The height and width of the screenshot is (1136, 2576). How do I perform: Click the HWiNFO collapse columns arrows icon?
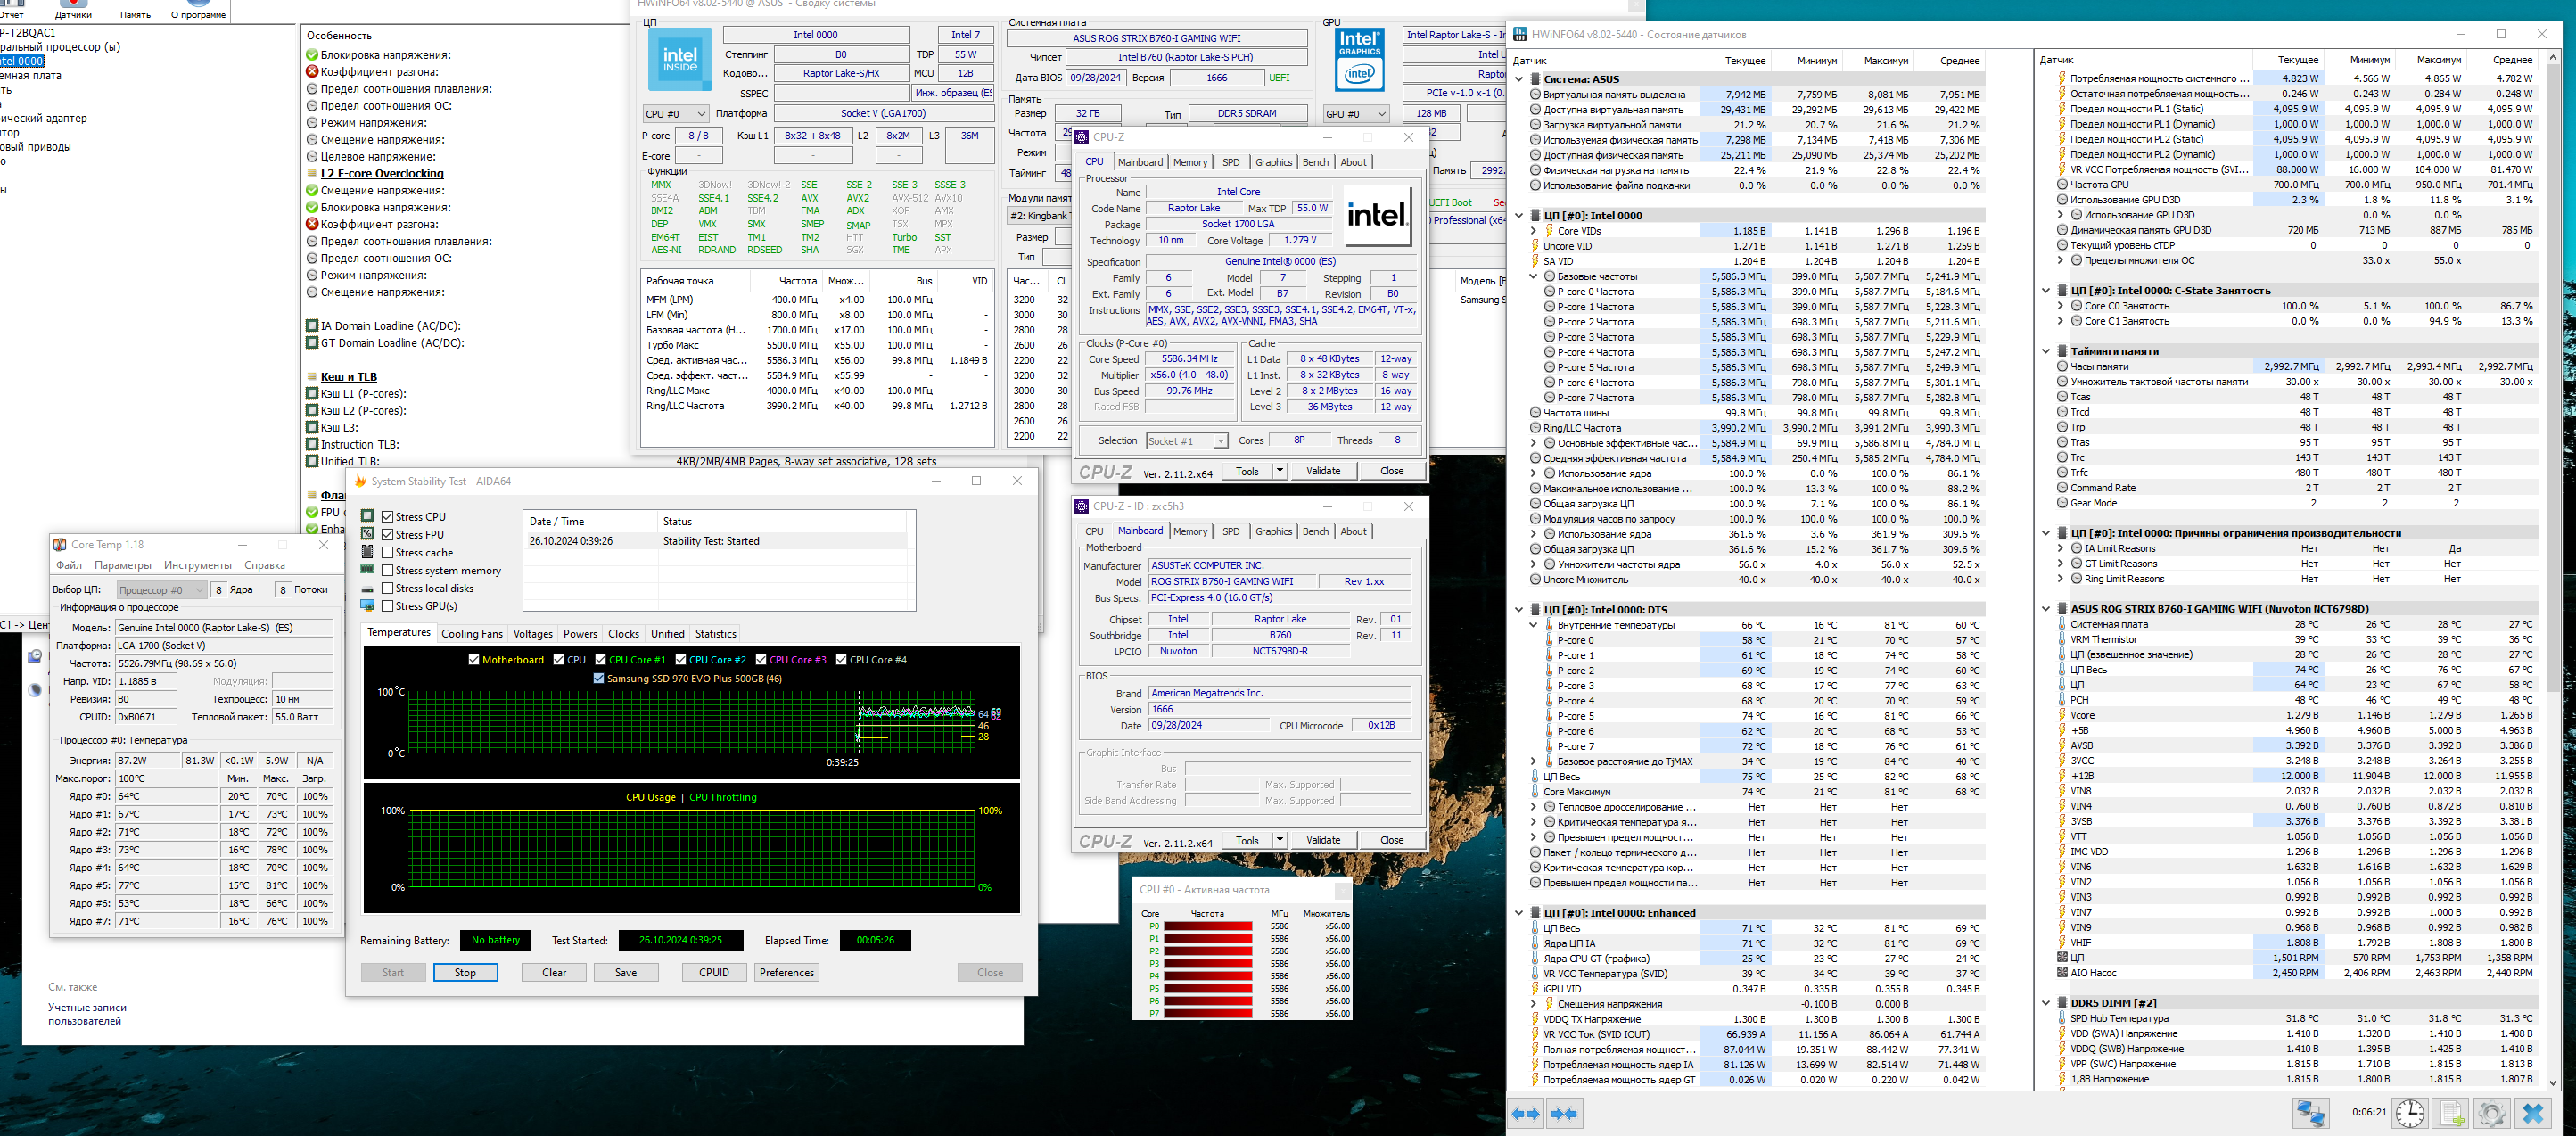[x=1564, y=1114]
